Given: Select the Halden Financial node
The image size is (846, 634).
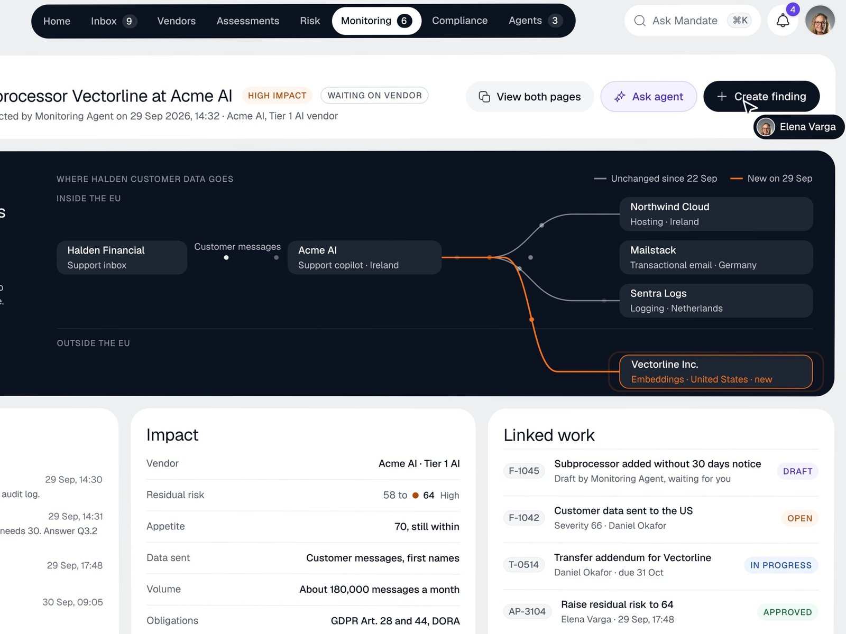Looking at the screenshot, I should [x=122, y=257].
